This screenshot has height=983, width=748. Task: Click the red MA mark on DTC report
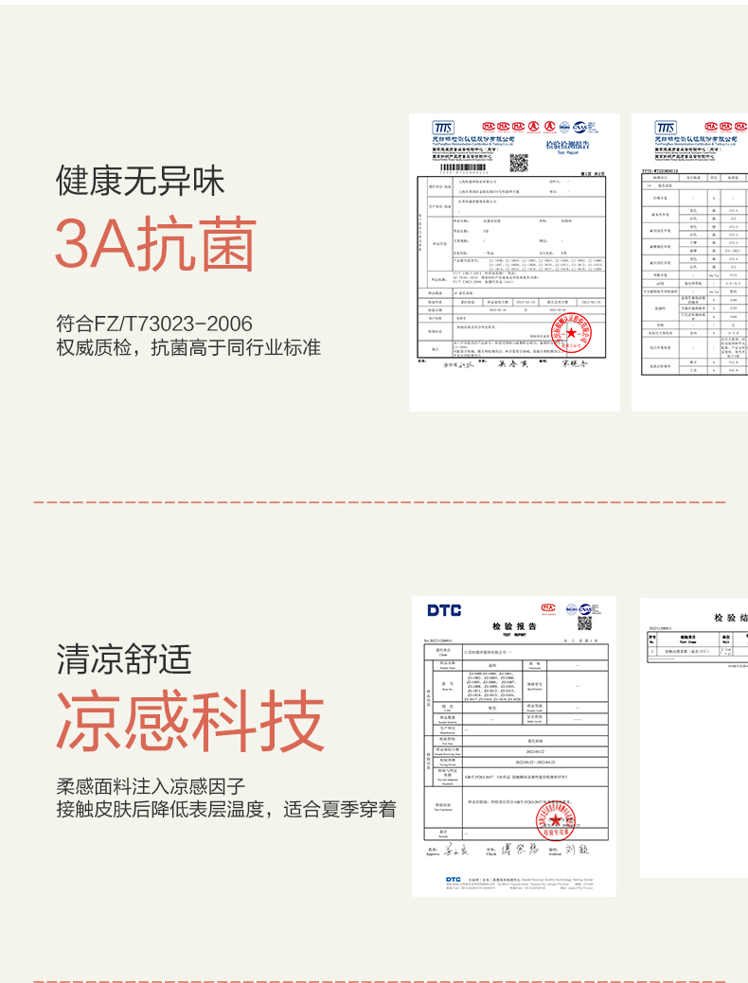[x=548, y=607]
